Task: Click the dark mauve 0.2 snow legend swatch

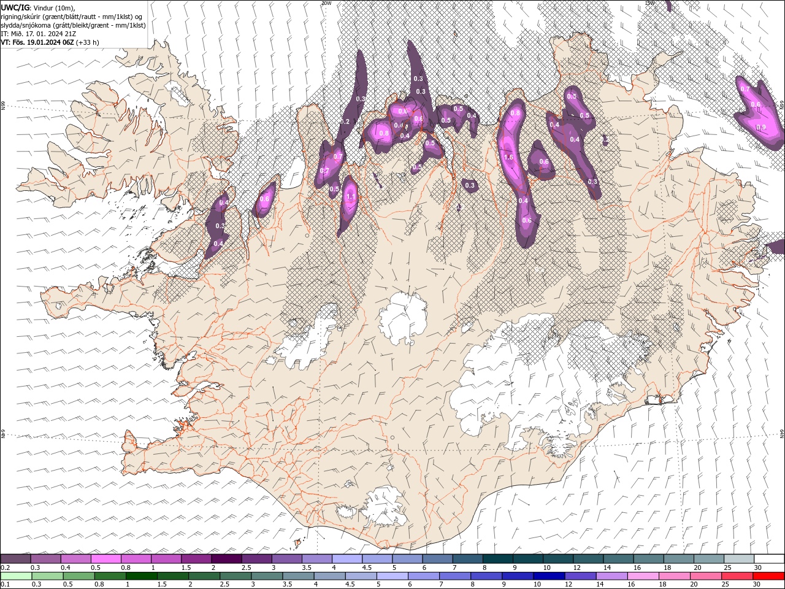Action: coord(15,559)
